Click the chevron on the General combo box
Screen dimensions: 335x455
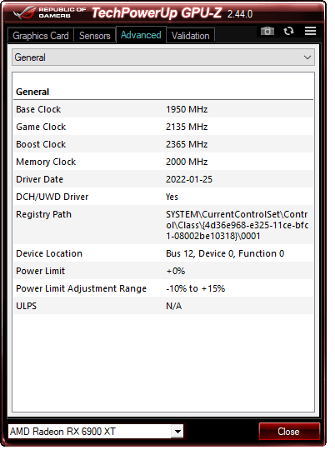pyautogui.click(x=307, y=57)
